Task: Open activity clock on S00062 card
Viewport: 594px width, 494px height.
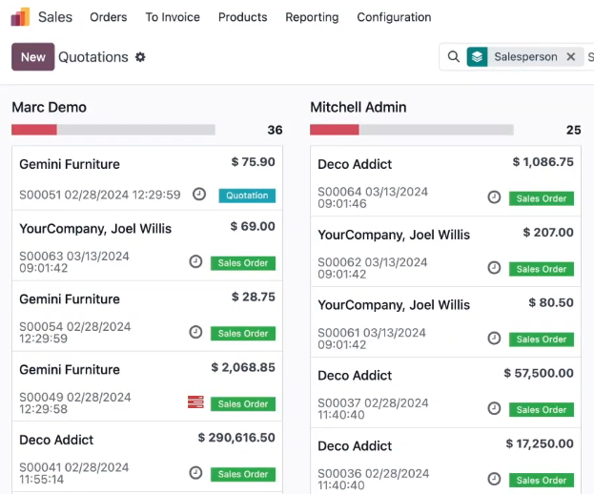Action: [494, 268]
